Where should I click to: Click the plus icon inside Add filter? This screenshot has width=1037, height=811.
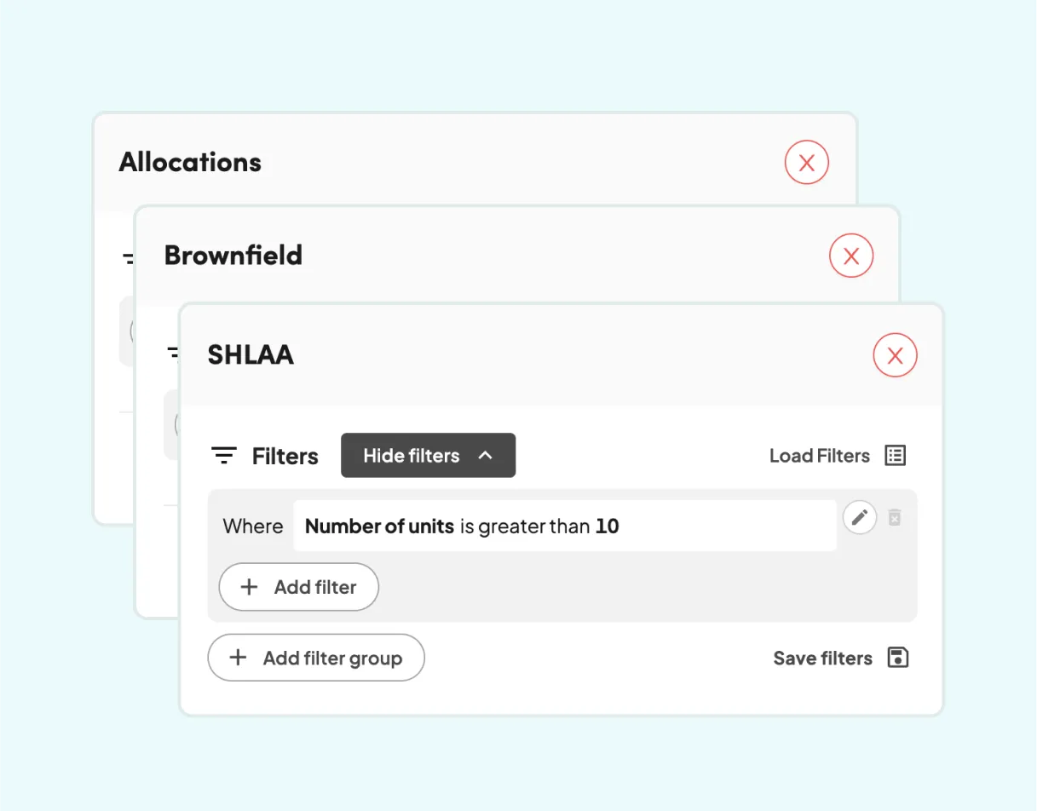(x=248, y=587)
